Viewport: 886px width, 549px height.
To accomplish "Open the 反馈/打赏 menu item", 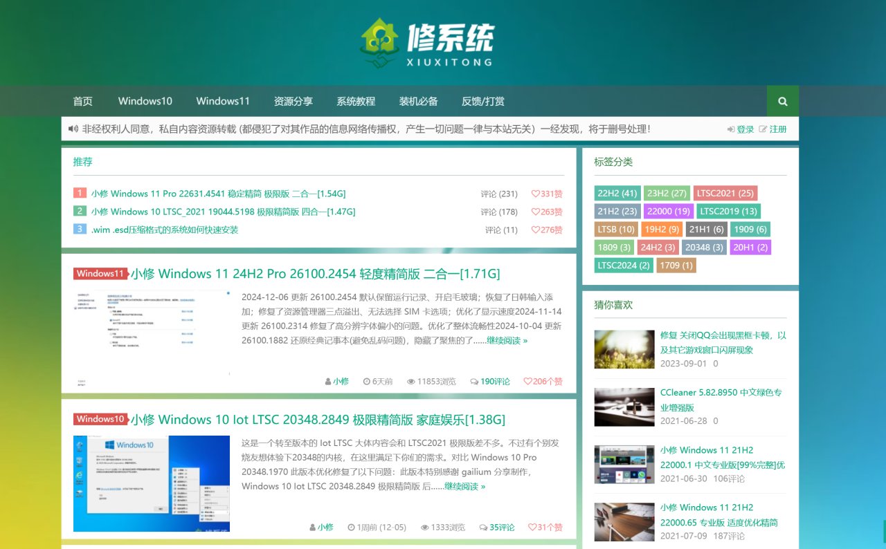I will [483, 101].
